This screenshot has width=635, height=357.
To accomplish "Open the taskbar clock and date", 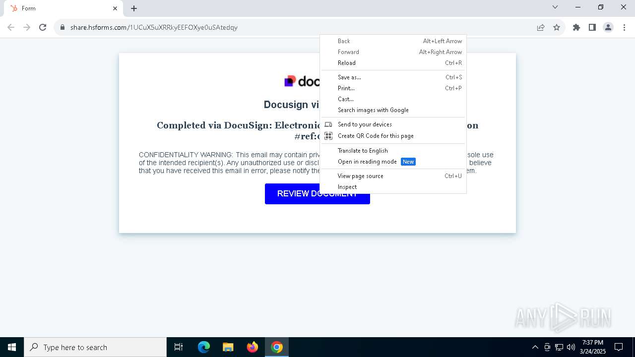I will pos(593,347).
